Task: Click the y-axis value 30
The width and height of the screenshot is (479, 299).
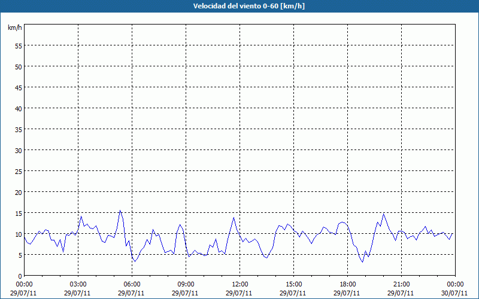Action: (x=19, y=151)
